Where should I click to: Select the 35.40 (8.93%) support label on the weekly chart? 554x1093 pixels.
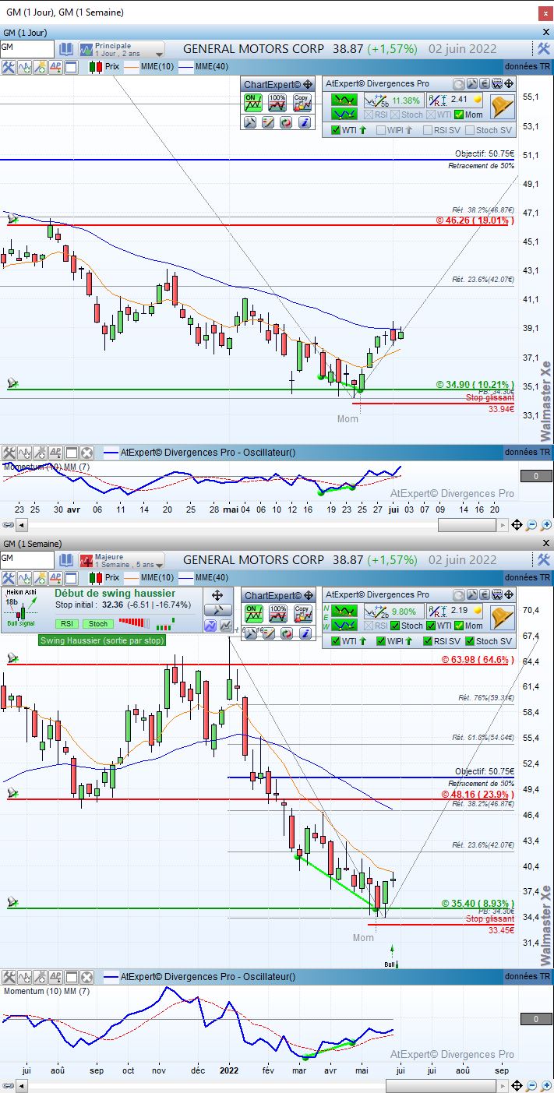[x=478, y=904]
